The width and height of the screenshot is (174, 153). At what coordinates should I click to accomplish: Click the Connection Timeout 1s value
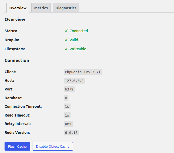tap(67, 106)
